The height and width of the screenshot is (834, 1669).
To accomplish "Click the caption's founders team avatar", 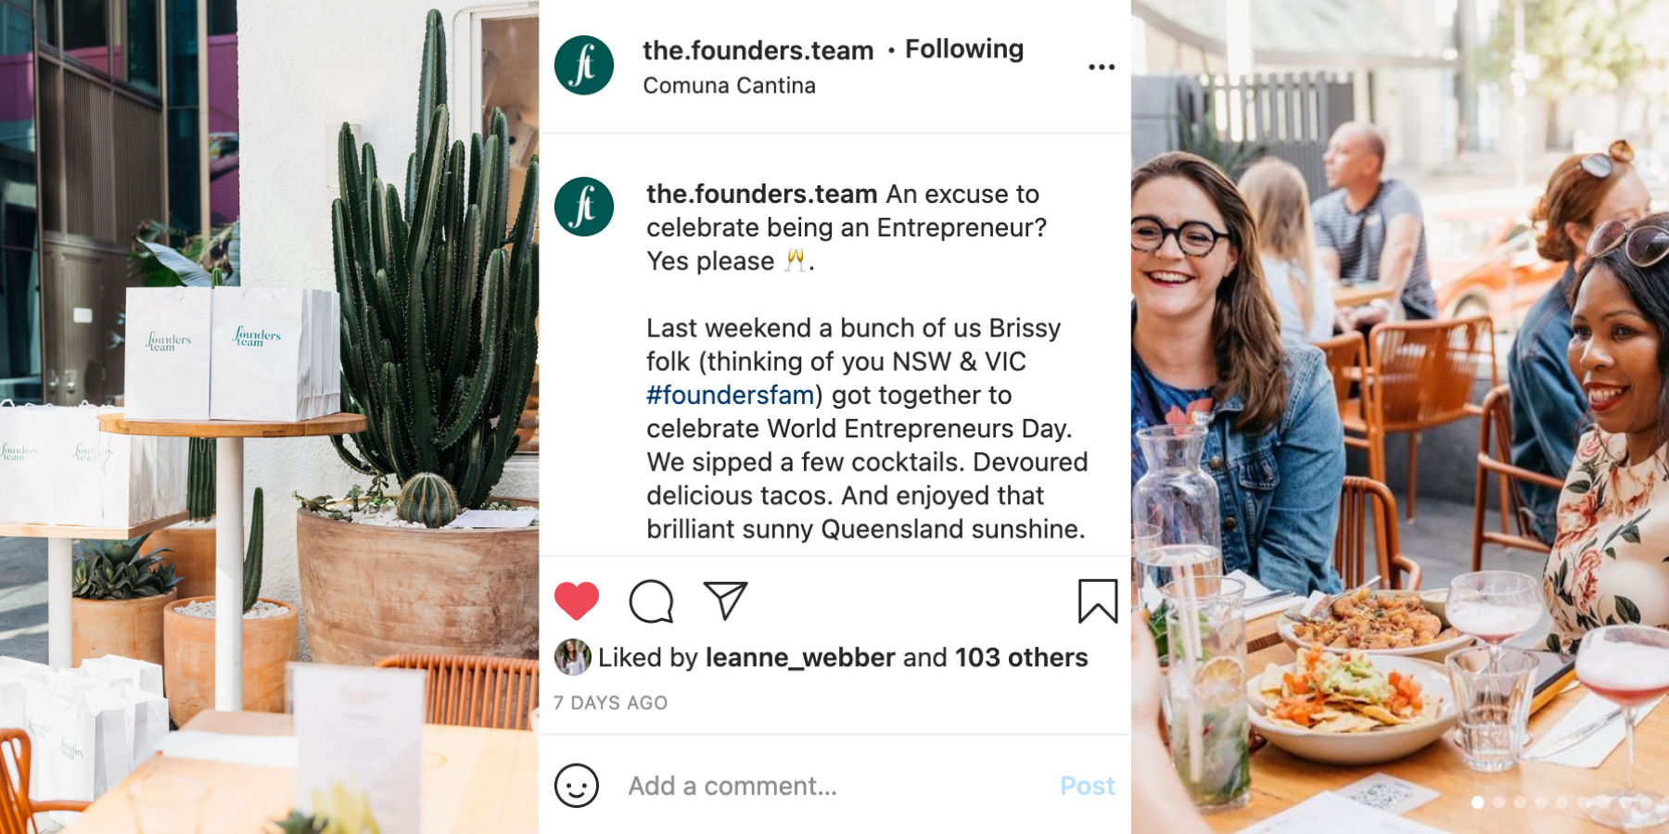I will (x=584, y=207).
